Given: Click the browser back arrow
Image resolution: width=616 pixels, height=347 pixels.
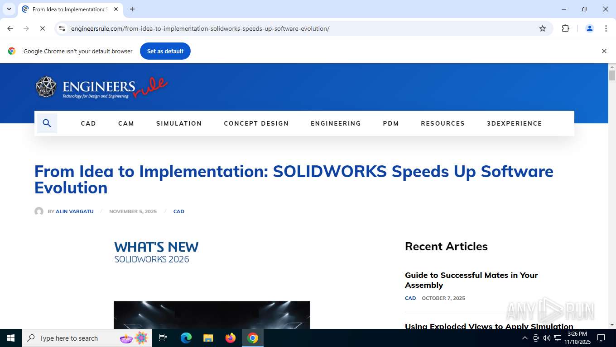Looking at the screenshot, I should [x=10, y=28].
